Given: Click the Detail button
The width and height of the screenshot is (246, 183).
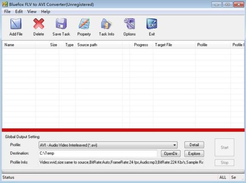Looking at the screenshot, I should 194,145.
